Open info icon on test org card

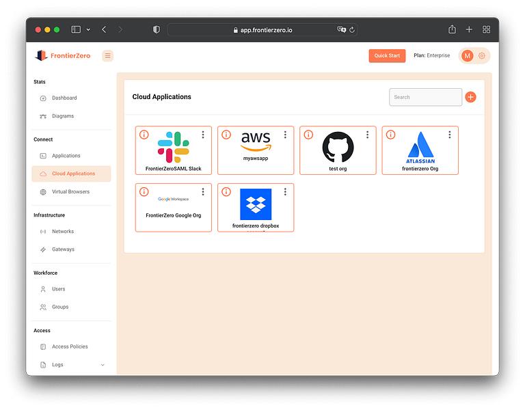308,135
